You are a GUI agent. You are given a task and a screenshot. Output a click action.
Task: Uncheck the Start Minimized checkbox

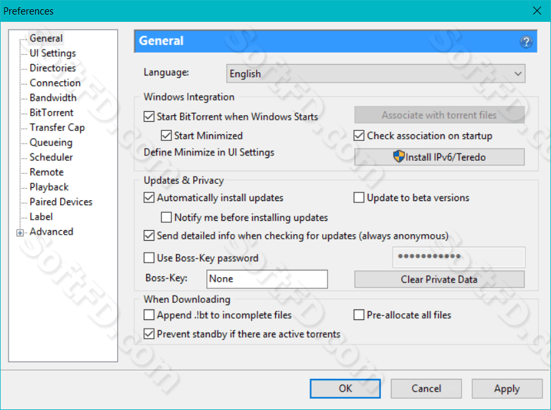click(166, 136)
